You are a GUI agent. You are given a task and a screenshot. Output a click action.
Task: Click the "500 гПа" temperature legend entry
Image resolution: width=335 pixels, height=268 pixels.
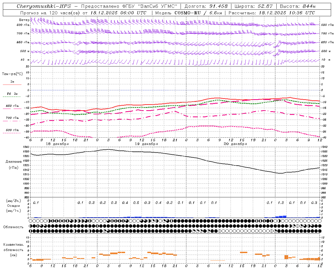[12, 130]
